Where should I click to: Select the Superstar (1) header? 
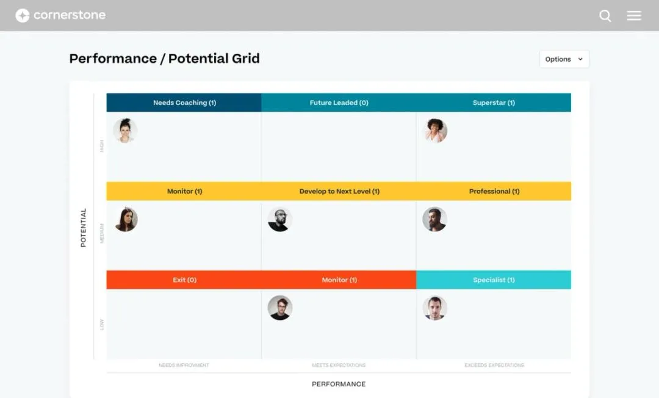pos(494,103)
